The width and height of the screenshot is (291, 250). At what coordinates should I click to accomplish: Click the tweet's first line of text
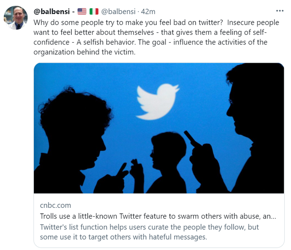click(156, 23)
